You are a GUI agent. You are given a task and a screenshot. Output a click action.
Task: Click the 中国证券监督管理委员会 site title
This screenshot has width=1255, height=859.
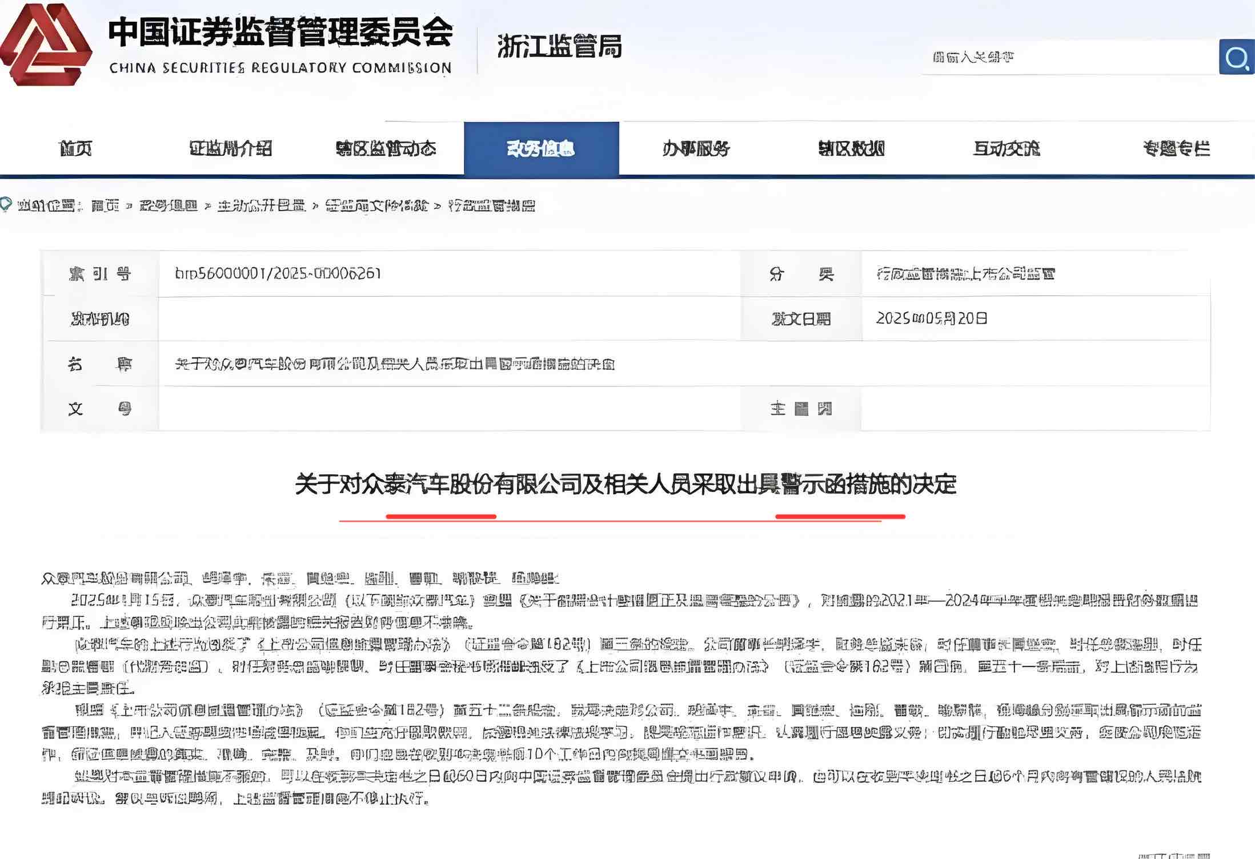click(280, 32)
